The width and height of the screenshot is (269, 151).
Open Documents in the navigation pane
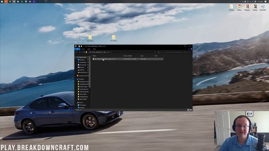83,65
